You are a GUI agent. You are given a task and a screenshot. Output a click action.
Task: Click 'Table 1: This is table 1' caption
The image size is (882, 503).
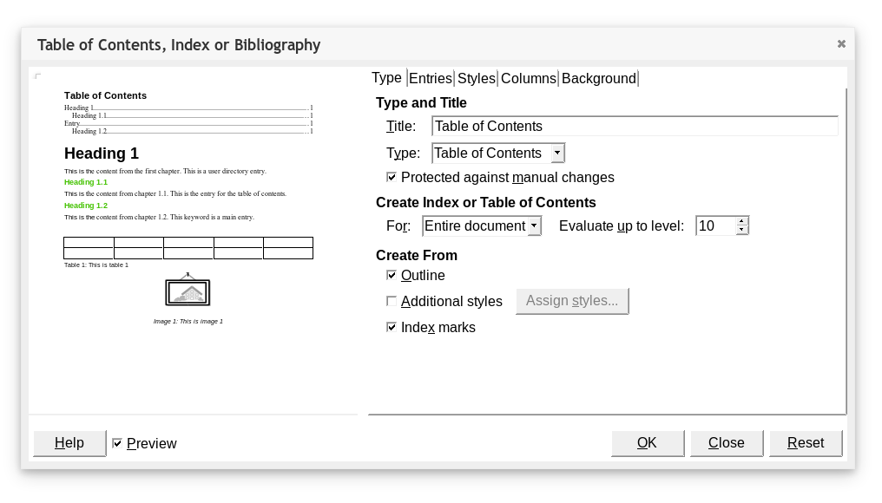pyautogui.click(x=96, y=265)
